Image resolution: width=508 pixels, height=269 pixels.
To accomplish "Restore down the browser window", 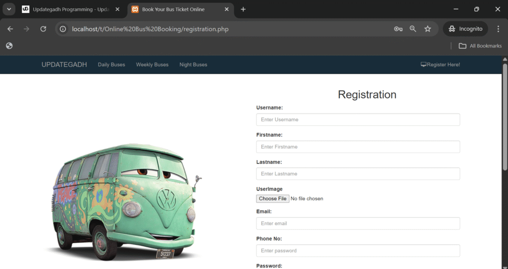I will coord(477,9).
